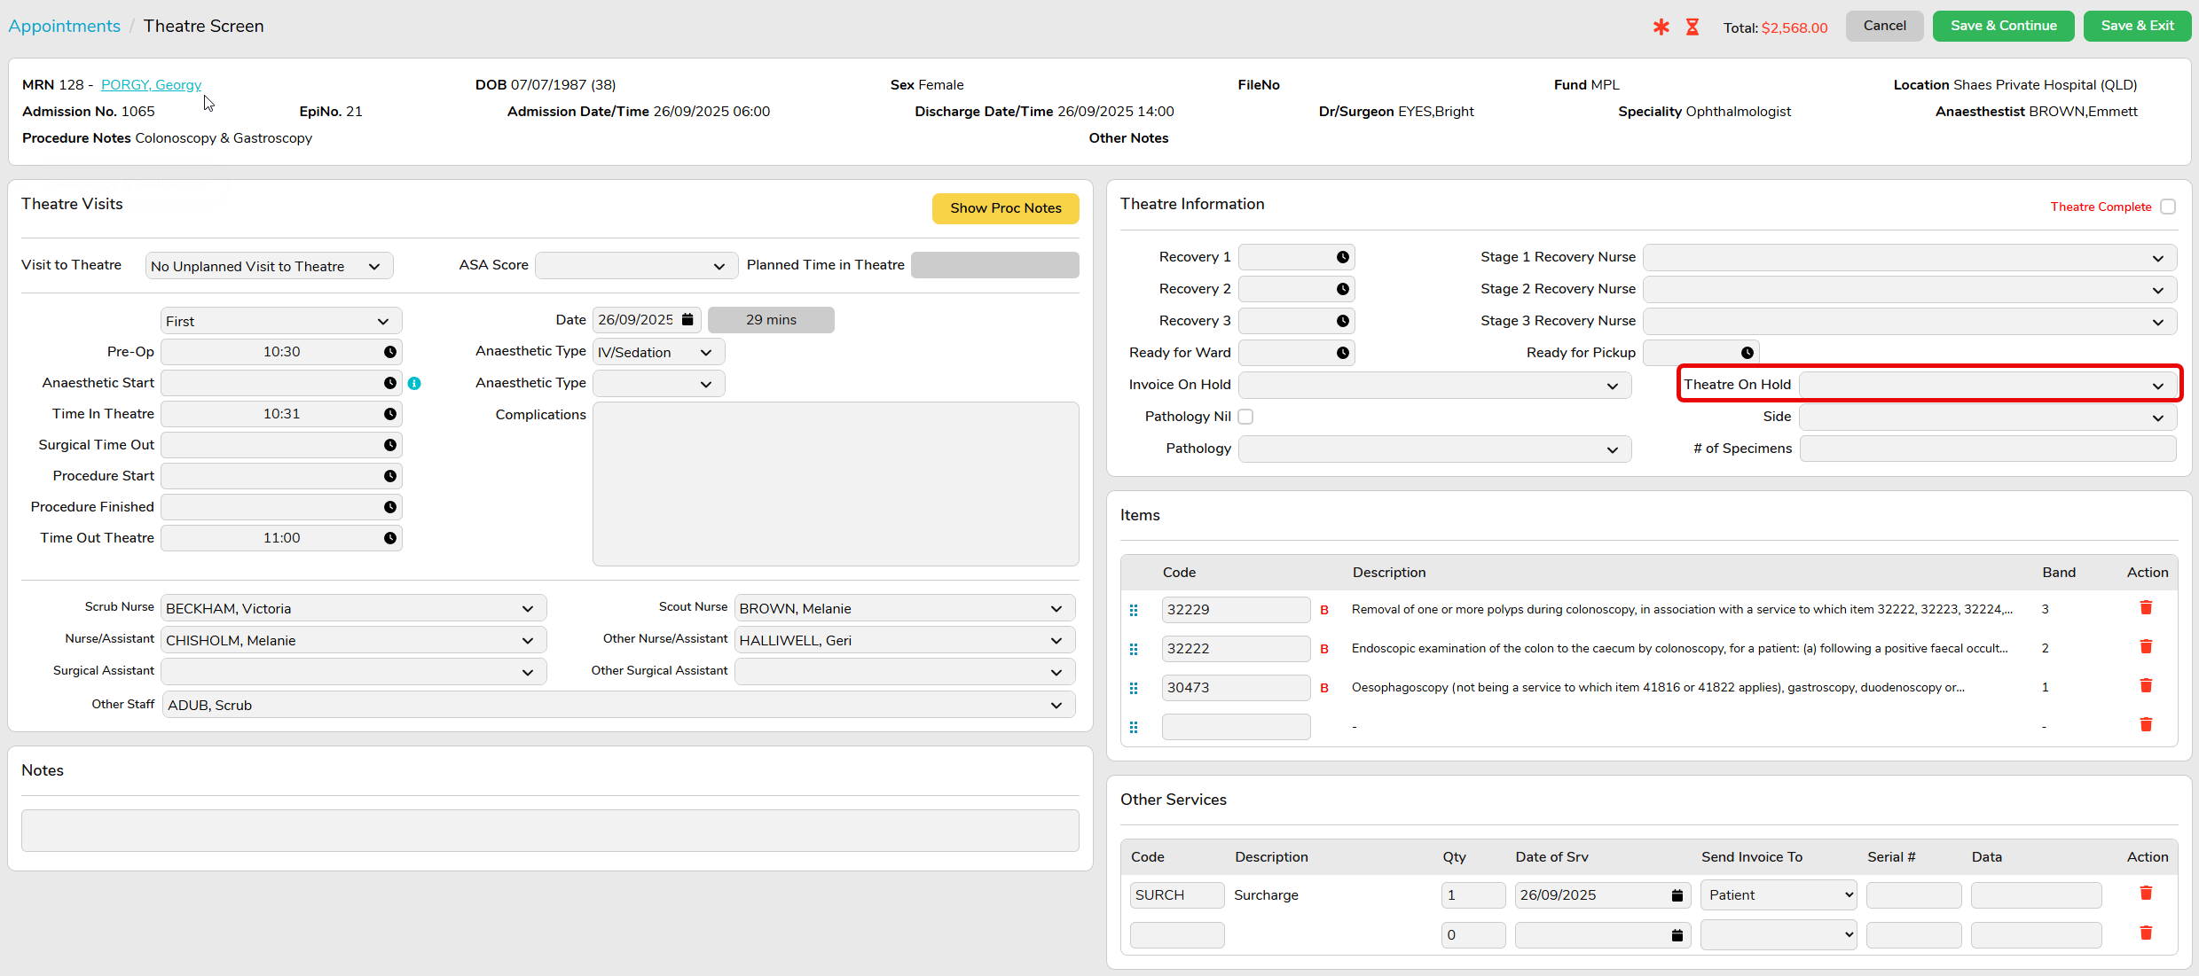
Task: Click drag handle for item 30473
Action: coord(1134,688)
